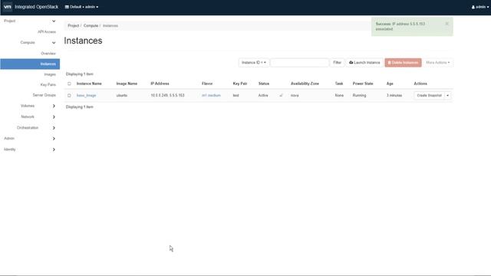The width and height of the screenshot is (491, 276).
Task: Collapse the Compute sidebar section
Action: click(38, 43)
